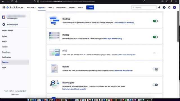Open Jira notifications icon next to search
Screen dimensions: 180x101
159,8
